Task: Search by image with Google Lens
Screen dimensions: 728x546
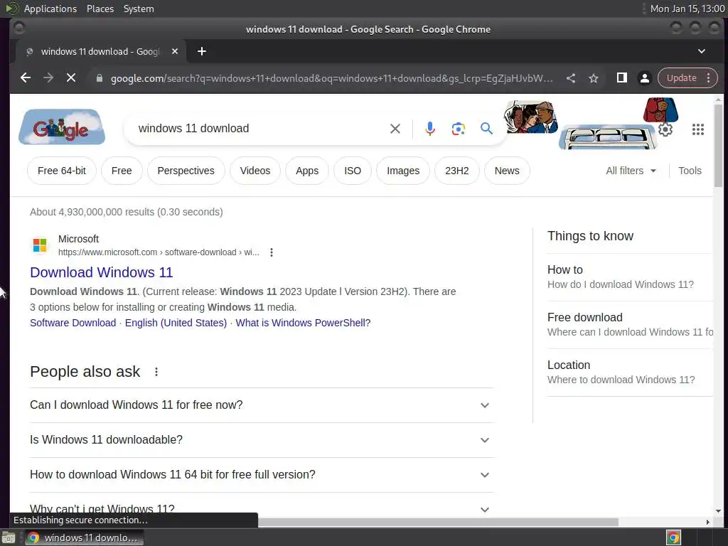Action: (x=459, y=129)
